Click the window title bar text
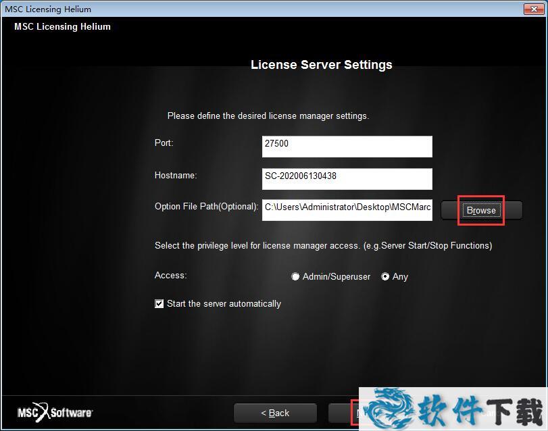548x431 pixels. coord(48,9)
